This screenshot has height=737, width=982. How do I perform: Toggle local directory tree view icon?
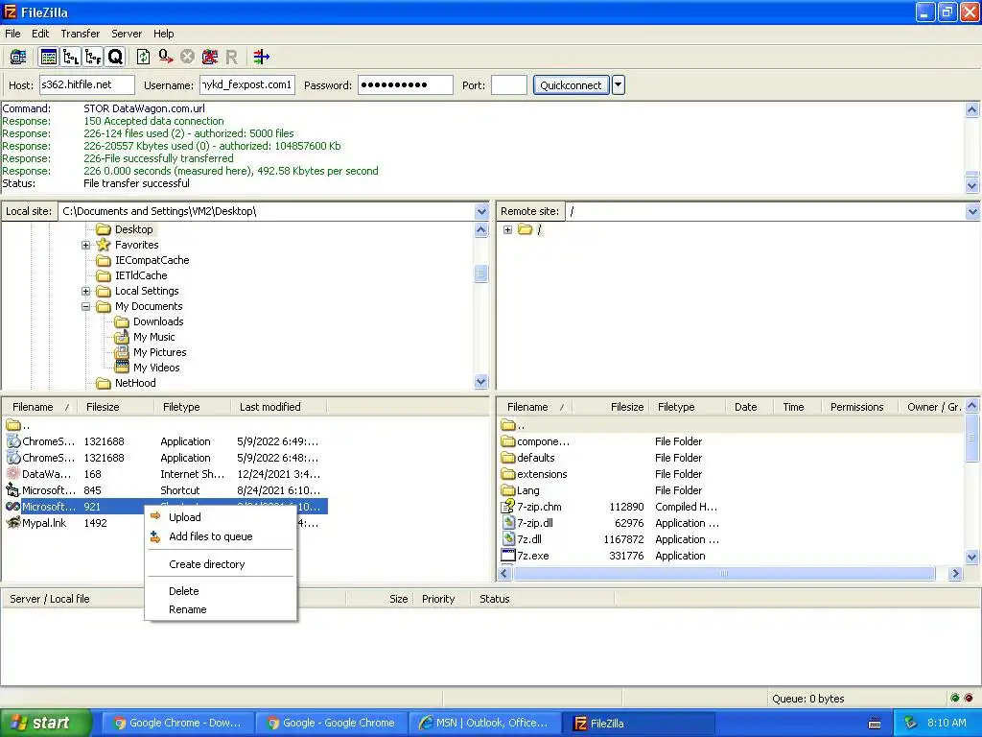71,57
